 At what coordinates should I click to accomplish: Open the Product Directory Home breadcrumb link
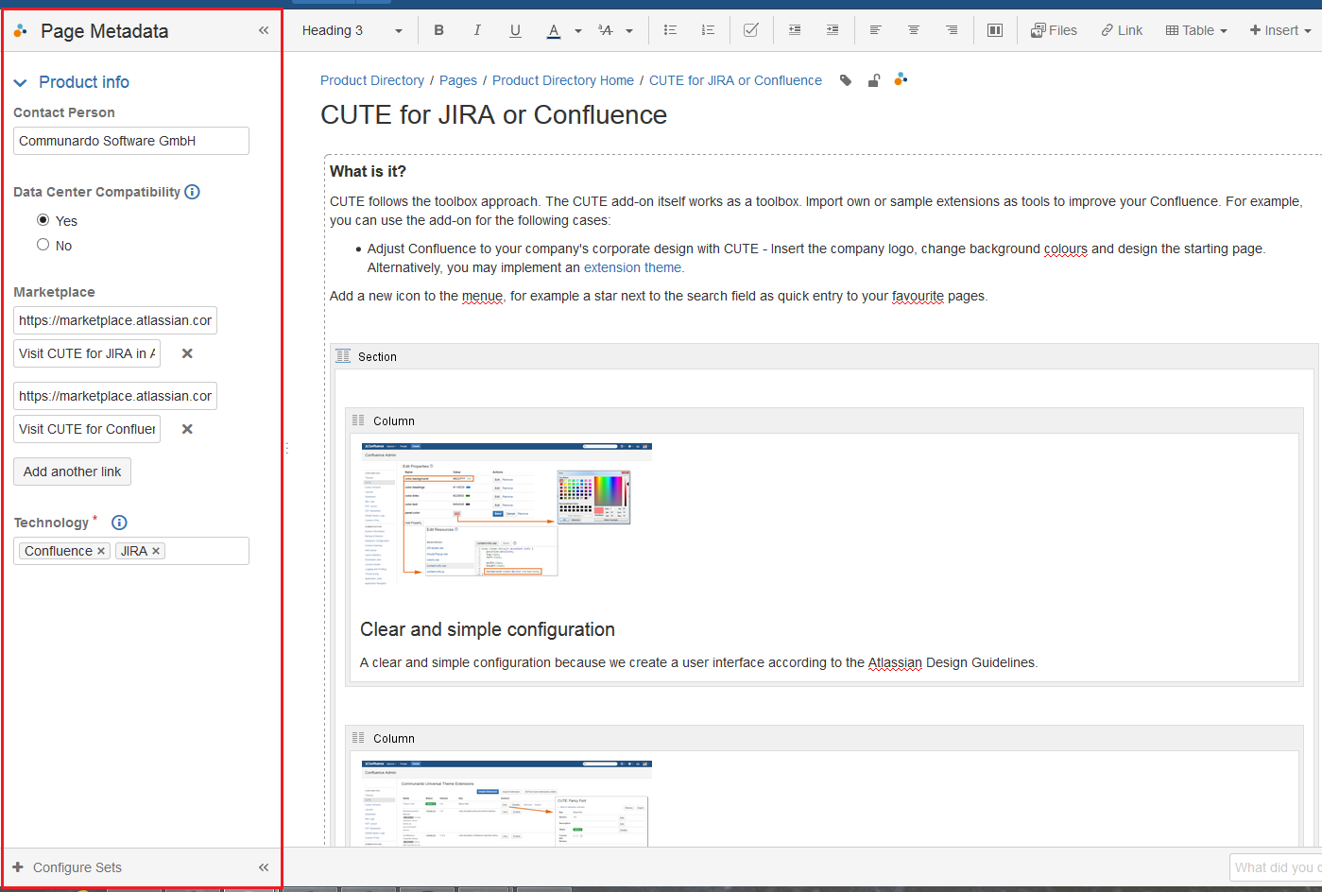(563, 80)
